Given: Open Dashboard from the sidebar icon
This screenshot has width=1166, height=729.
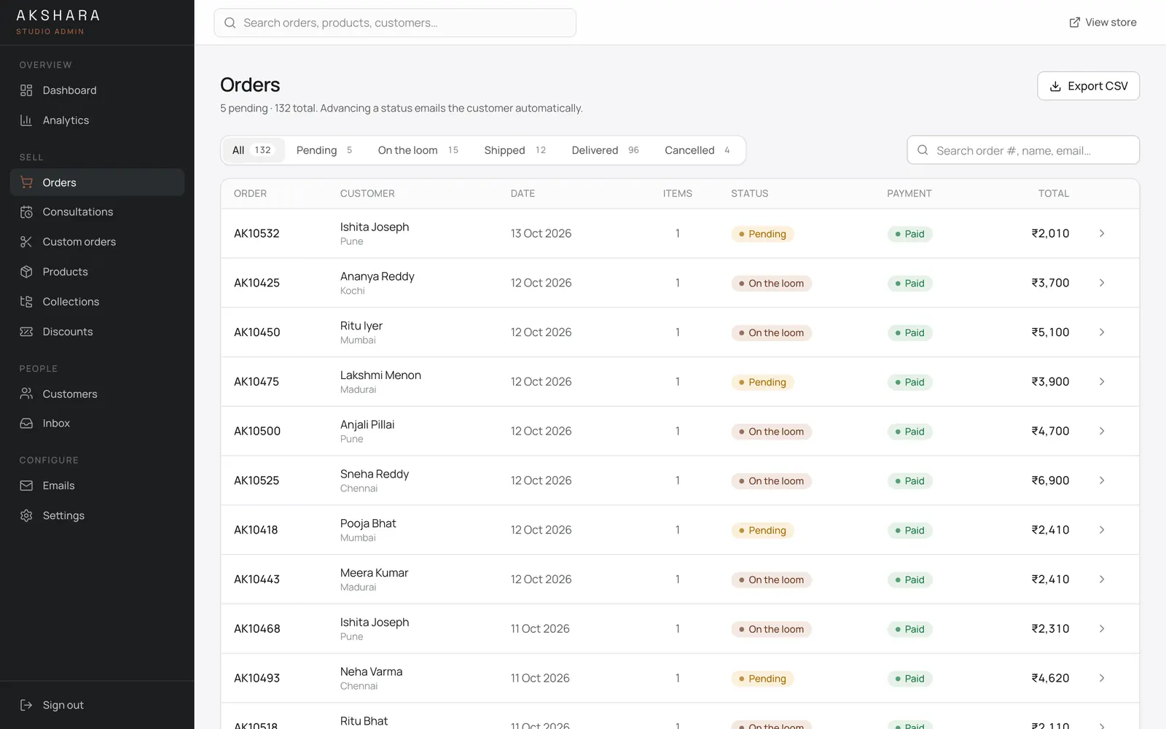Looking at the screenshot, I should (x=26, y=90).
